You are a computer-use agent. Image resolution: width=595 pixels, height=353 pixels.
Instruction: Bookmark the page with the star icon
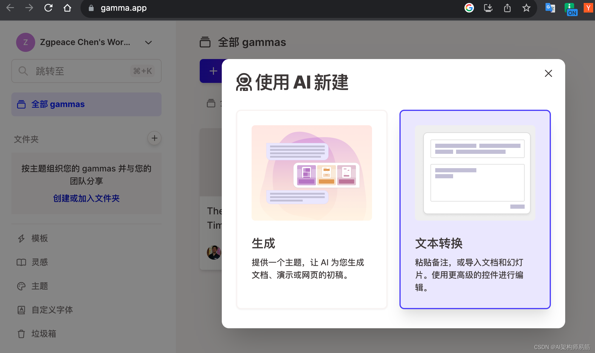coord(526,8)
